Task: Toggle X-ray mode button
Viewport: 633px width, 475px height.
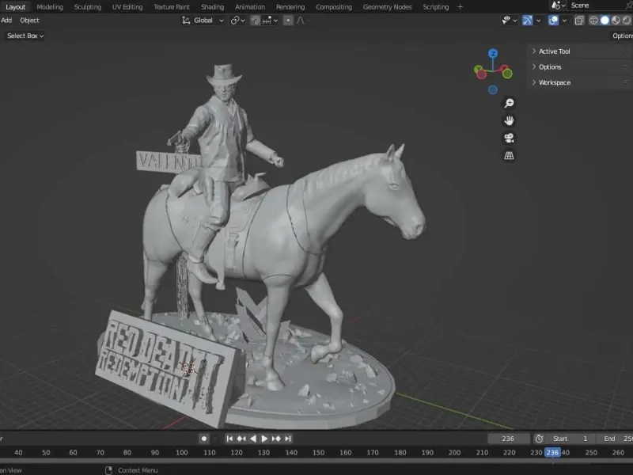Action: coord(579,21)
